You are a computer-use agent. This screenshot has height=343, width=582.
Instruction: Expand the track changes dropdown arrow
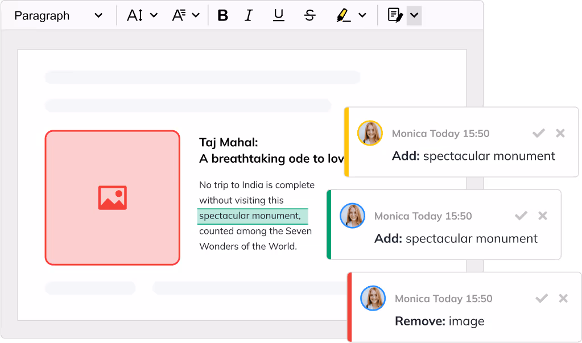click(414, 15)
